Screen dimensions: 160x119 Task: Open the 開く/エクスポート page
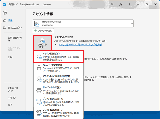pyautogui.click(x=15, y=27)
